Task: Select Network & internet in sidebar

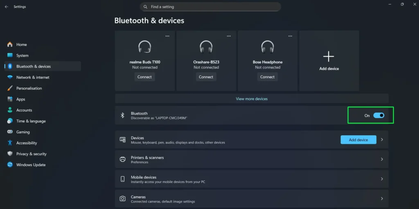Action: 43,77
